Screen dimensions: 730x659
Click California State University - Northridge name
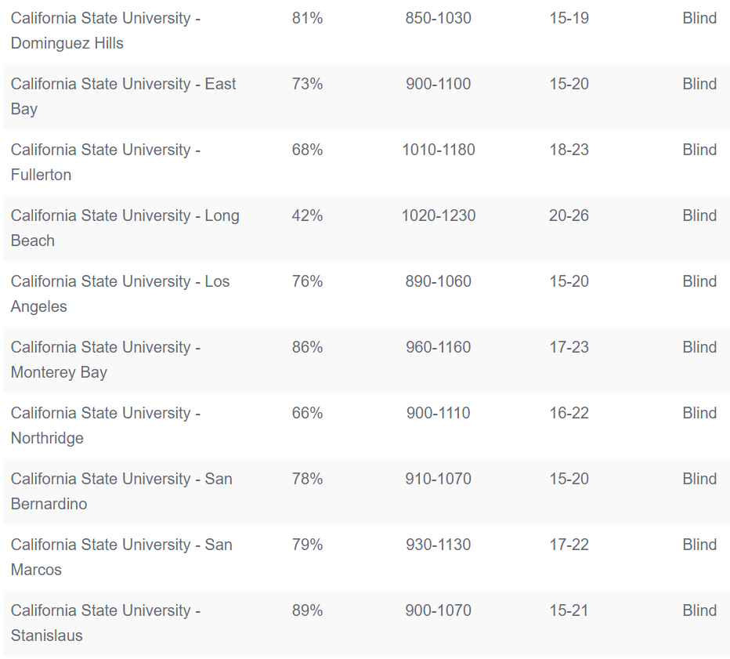(106, 425)
